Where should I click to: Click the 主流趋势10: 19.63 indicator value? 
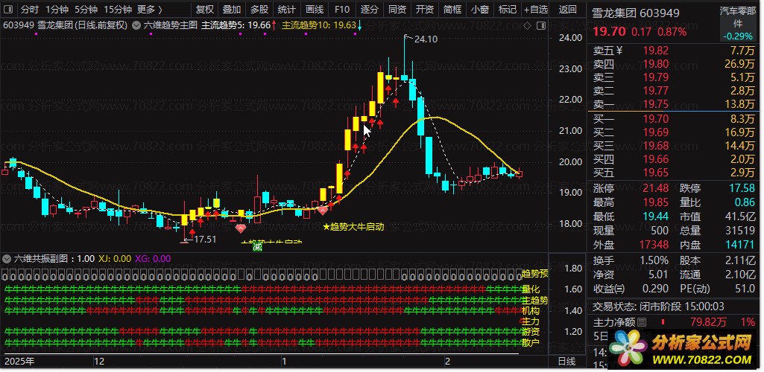click(x=319, y=25)
